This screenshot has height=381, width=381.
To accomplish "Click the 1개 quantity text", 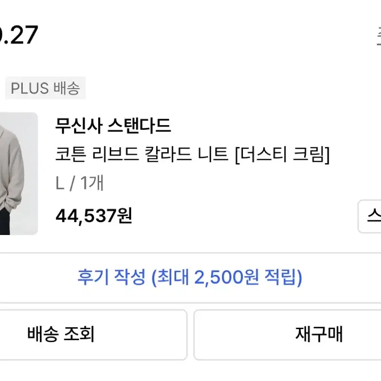I will click(92, 183).
